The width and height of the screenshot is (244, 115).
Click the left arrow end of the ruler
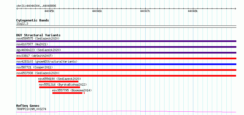[x=17, y=9]
